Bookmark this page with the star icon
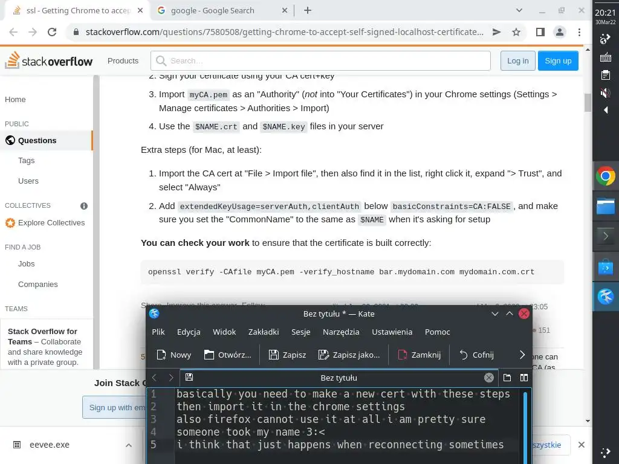The width and height of the screenshot is (619, 464). [516, 32]
